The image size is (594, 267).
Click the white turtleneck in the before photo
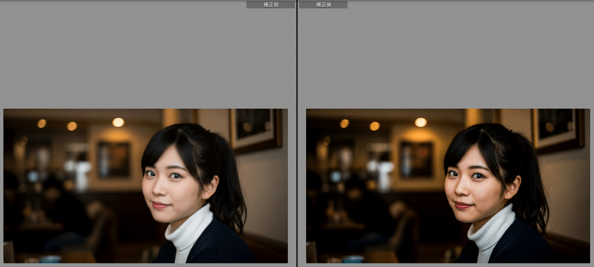pos(188,229)
